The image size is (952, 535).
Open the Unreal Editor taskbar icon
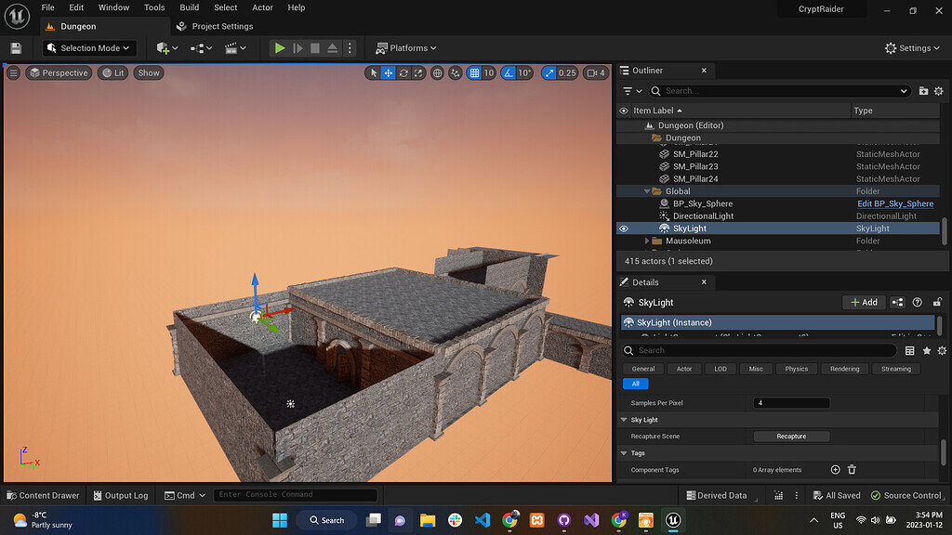pos(672,520)
